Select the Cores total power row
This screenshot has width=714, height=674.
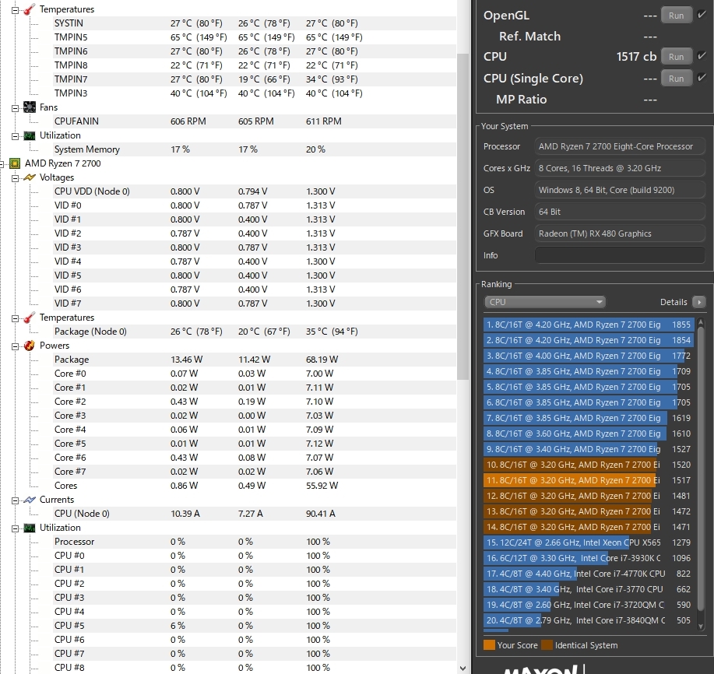(255, 486)
